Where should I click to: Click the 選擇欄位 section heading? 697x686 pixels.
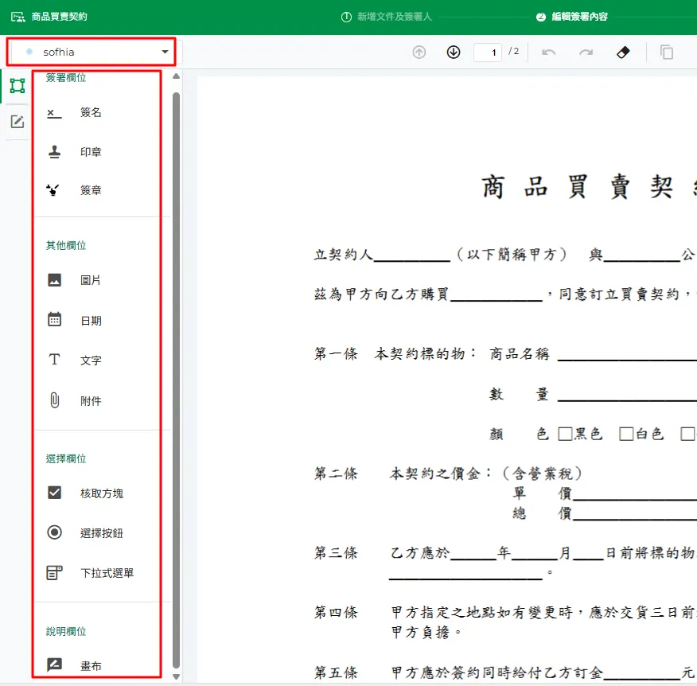[66, 459]
